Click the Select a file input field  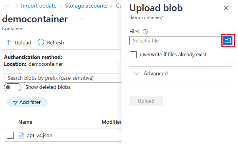click(x=175, y=41)
